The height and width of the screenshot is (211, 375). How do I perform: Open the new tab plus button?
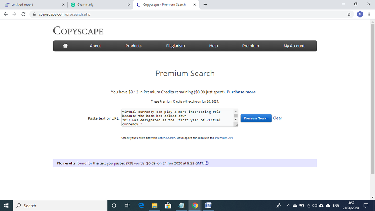(x=205, y=5)
